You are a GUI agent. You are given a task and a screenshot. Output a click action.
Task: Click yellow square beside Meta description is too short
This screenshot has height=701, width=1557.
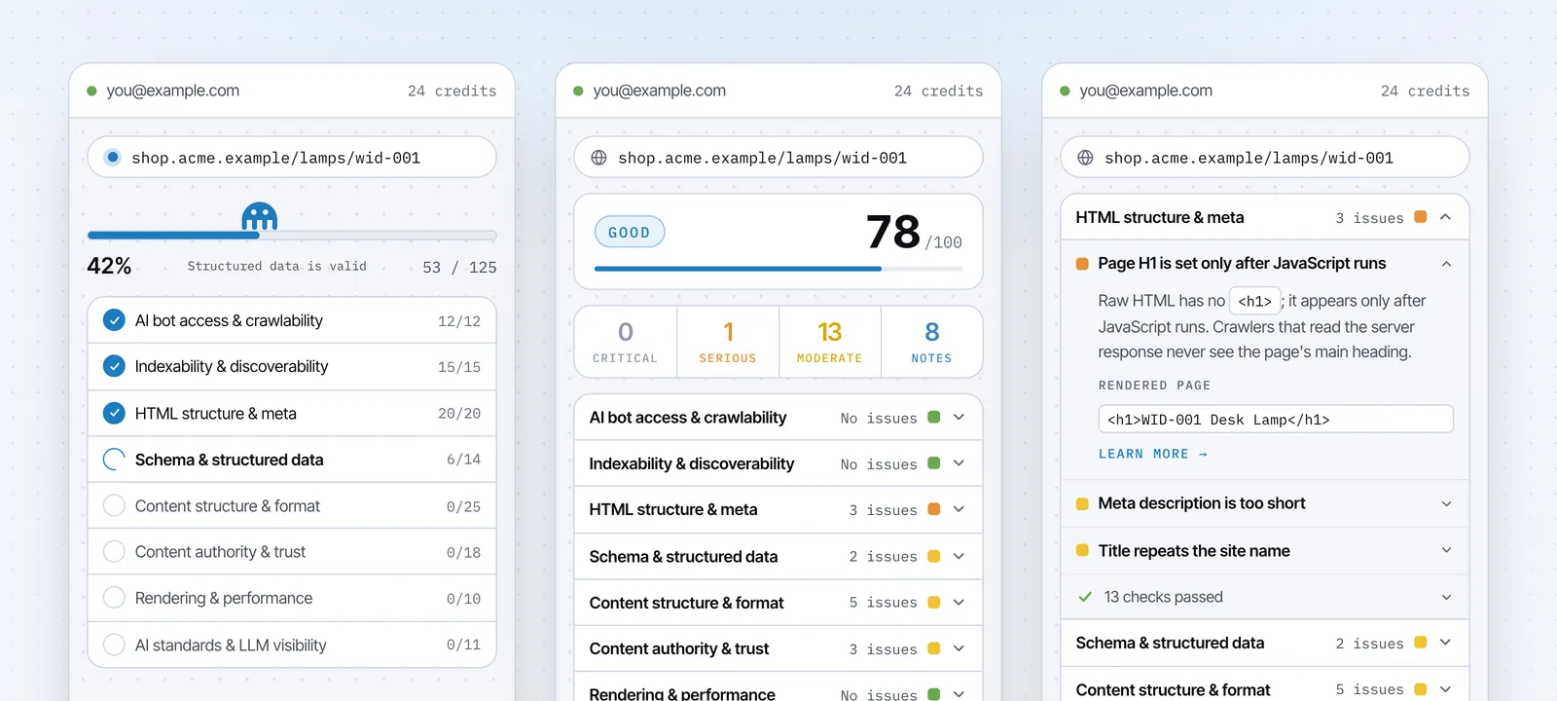(1082, 503)
